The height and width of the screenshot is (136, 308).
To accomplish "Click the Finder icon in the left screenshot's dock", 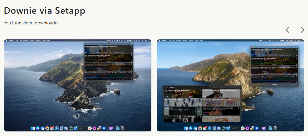I will click(33, 128).
